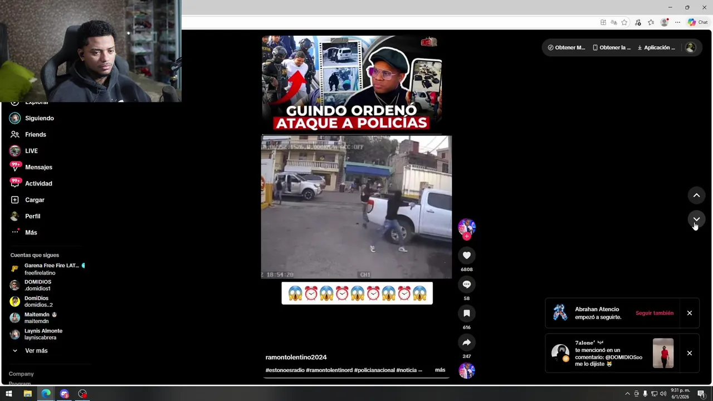This screenshot has width=713, height=401.
Task: Open the Windows Start menu
Action: pos(9,394)
